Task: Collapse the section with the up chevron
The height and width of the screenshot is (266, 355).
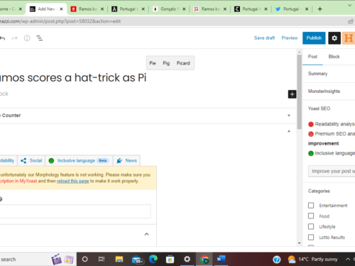Action: point(146,234)
